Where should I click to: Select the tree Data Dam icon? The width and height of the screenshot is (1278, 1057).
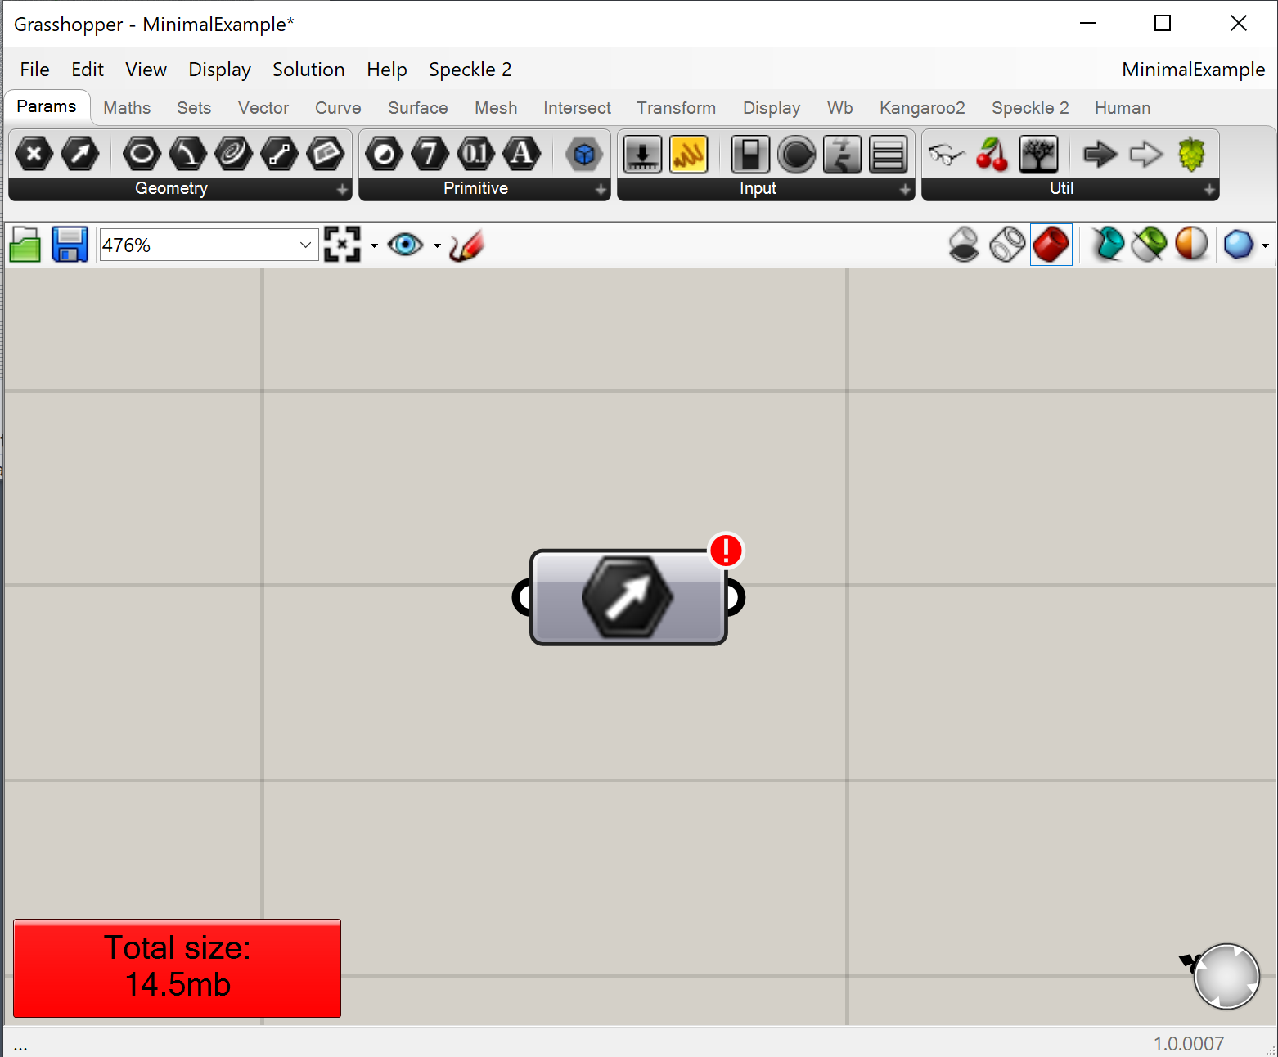pos(1038,154)
